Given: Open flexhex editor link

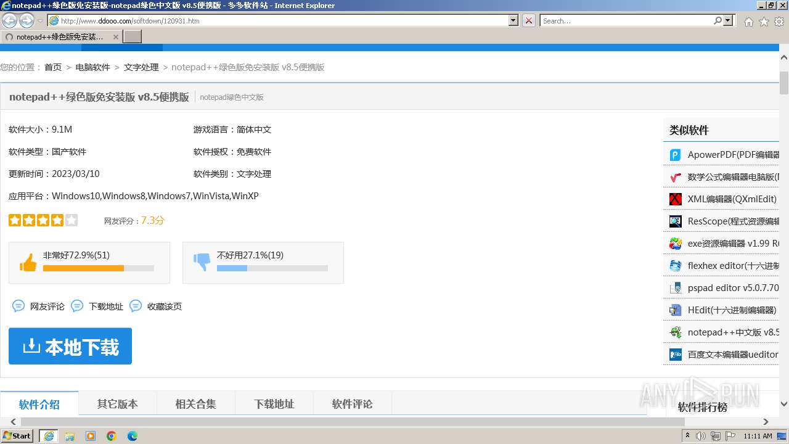Looking at the screenshot, I should coord(734,266).
